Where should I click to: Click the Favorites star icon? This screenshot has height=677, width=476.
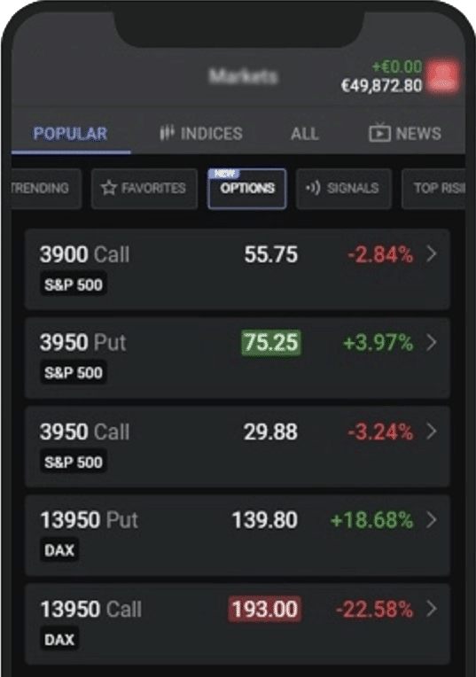pyautogui.click(x=109, y=188)
